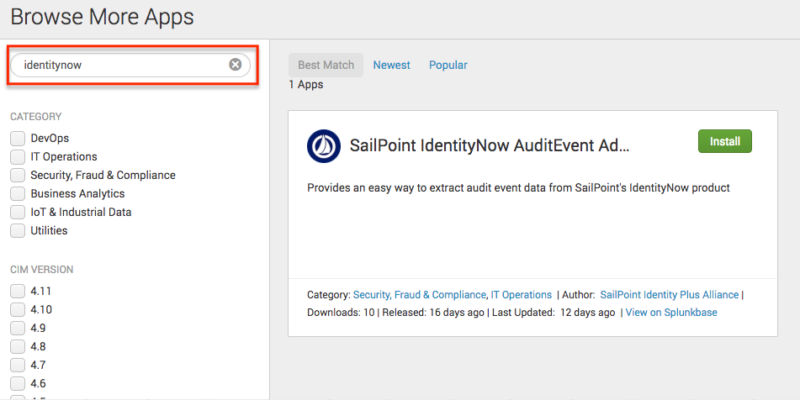Follow the IT Operations category link
This screenshot has height=400, width=800.
point(521,295)
